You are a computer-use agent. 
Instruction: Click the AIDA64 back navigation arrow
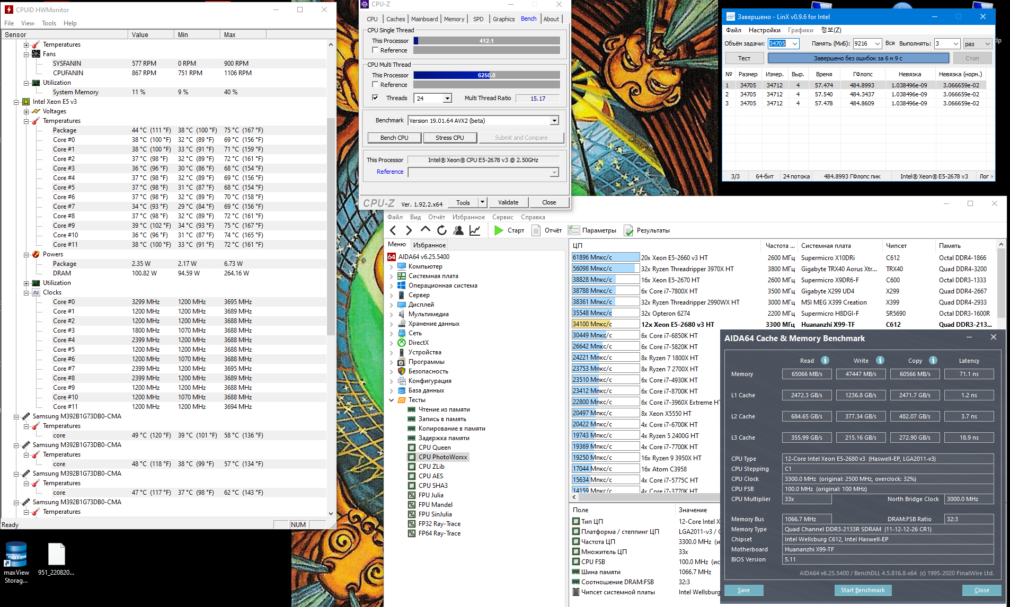[x=393, y=230]
